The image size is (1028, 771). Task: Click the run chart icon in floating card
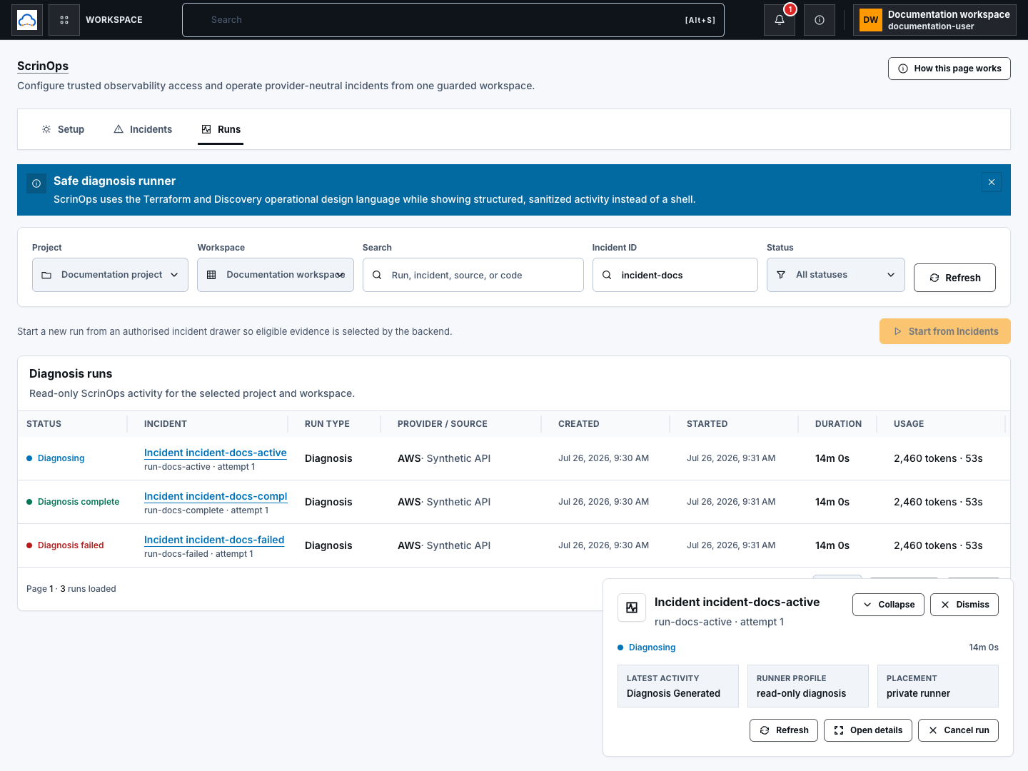tap(632, 608)
